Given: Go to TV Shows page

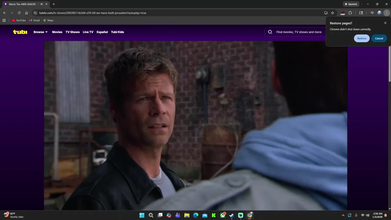Looking at the screenshot, I should pyautogui.click(x=72, y=32).
